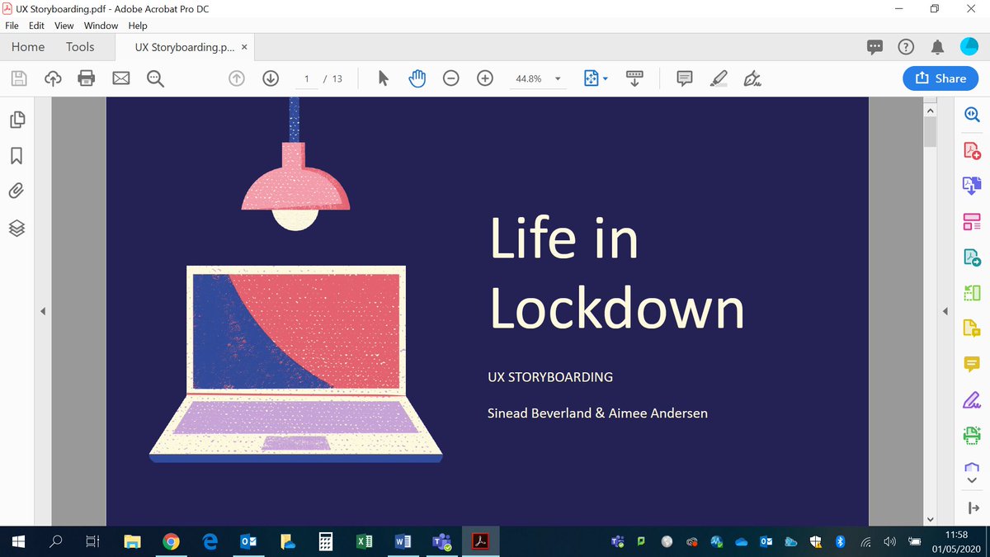This screenshot has width=990, height=557.
Task: Open Layers panel
Action: click(16, 228)
